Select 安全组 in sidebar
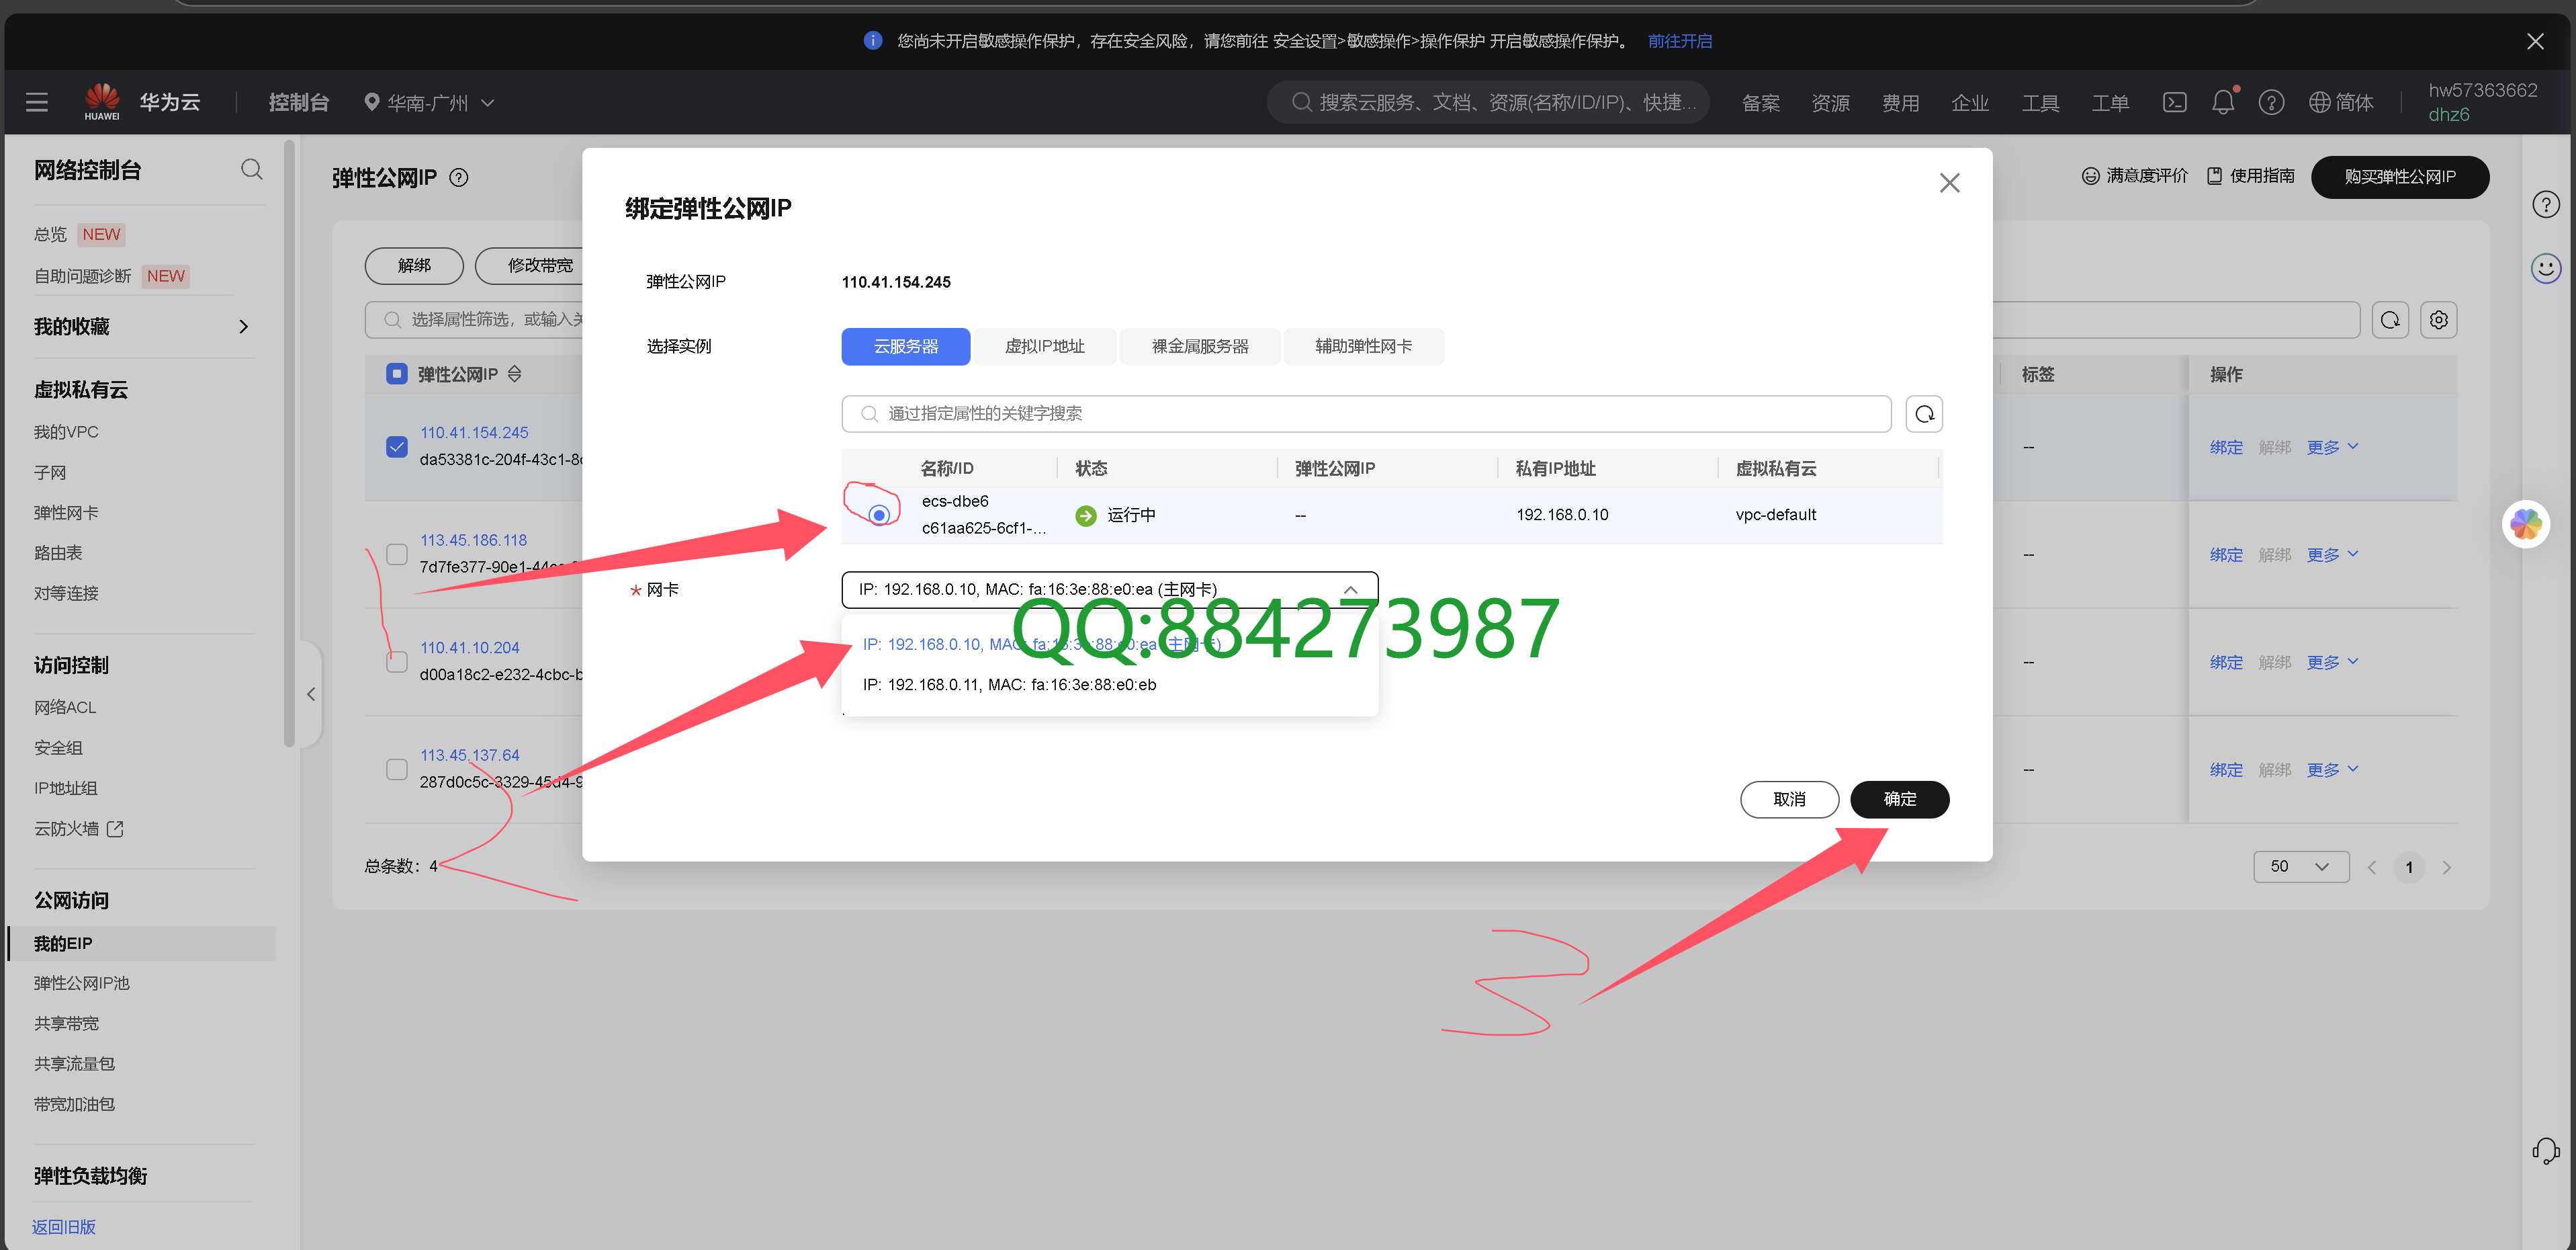The width and height of the screenshot is (2576, 1250). click(59, 747)
